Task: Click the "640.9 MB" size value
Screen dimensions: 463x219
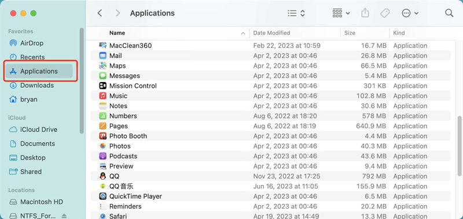Action: (371, 126)
